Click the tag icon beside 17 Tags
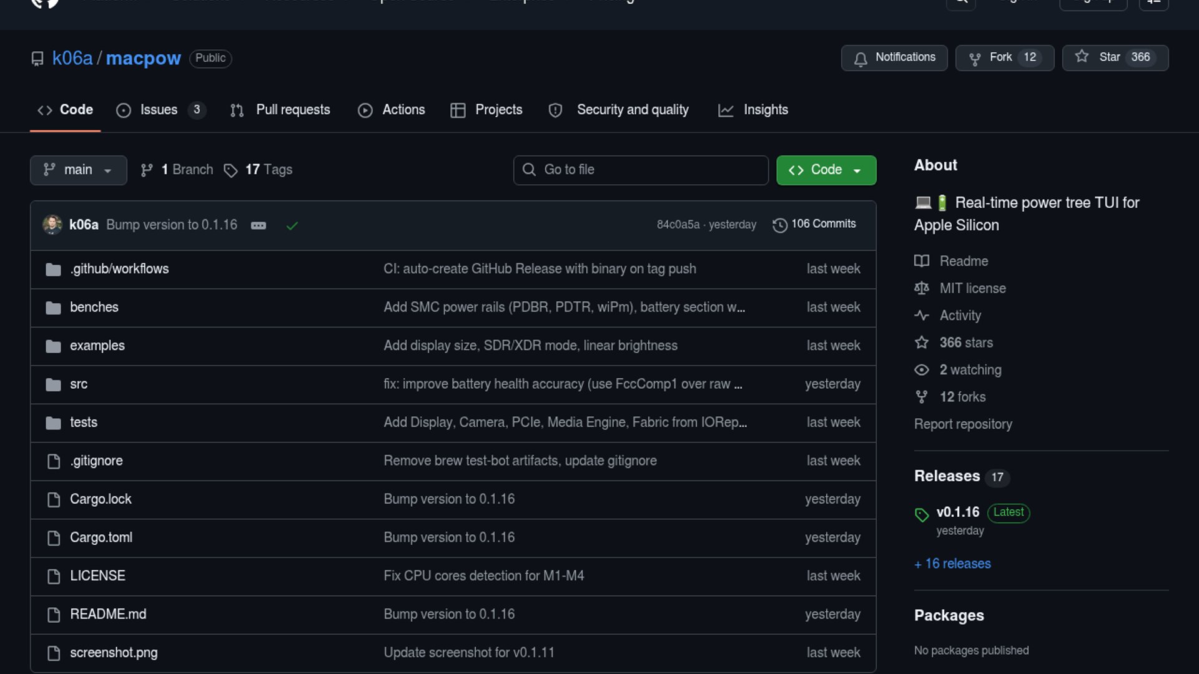The width and height of the screenshot is (1199, 674). pyautogui.click(x=230, y=170)
